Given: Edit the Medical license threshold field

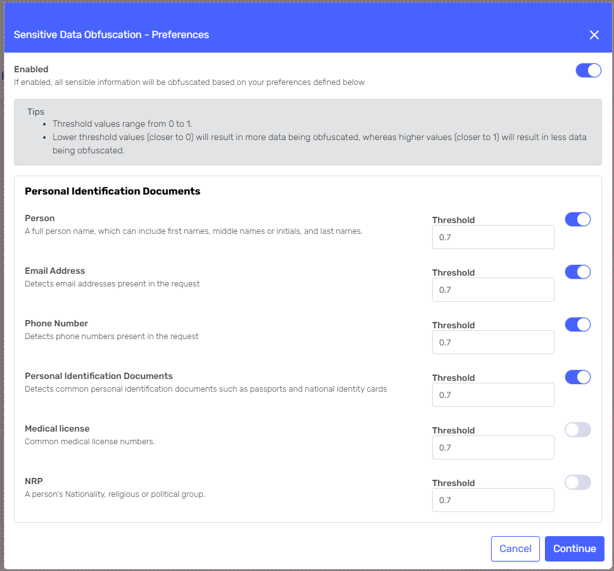Looking at the screenshot, I should [x=492, y=447].
